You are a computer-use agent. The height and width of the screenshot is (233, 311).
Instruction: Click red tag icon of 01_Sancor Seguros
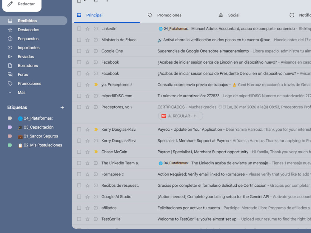click(10, 136)
